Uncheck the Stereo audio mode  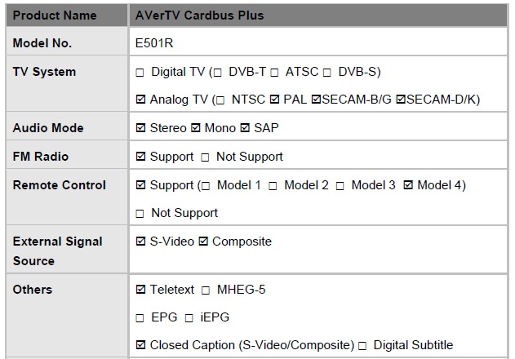point(140,129)
